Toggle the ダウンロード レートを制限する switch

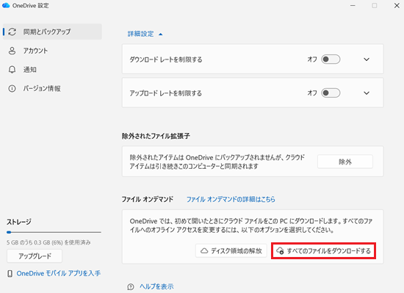coord(331,59)
